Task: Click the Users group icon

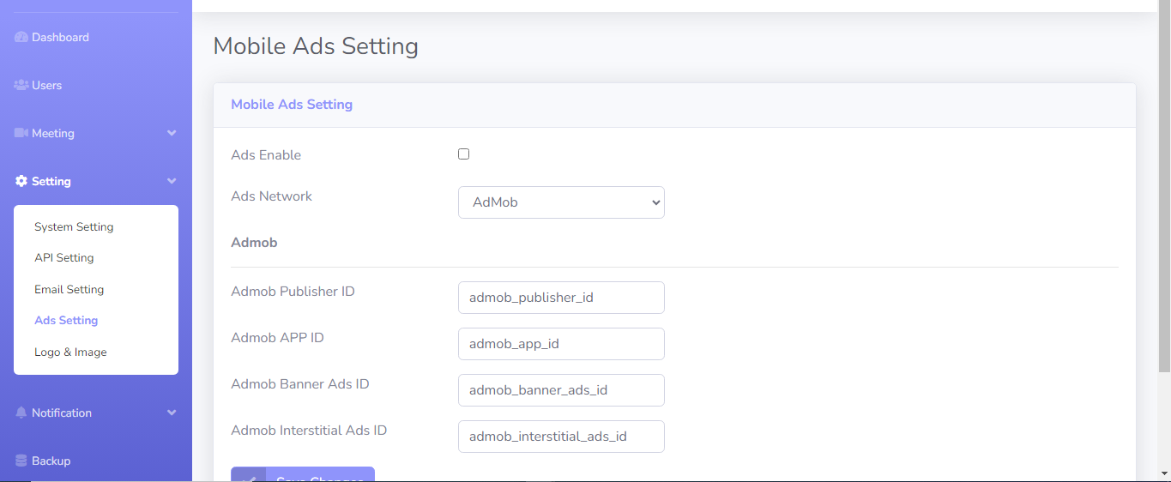Action: coord(21,86)
